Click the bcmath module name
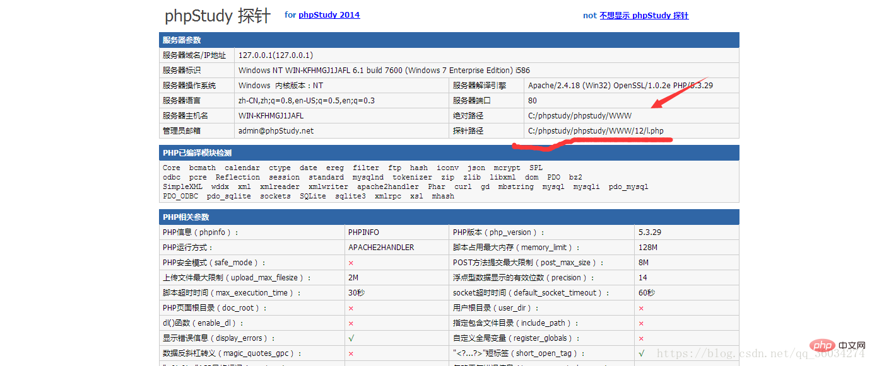The height and width of the screenshot is (366, 872). pyautogui.click(x=203, y=168)
